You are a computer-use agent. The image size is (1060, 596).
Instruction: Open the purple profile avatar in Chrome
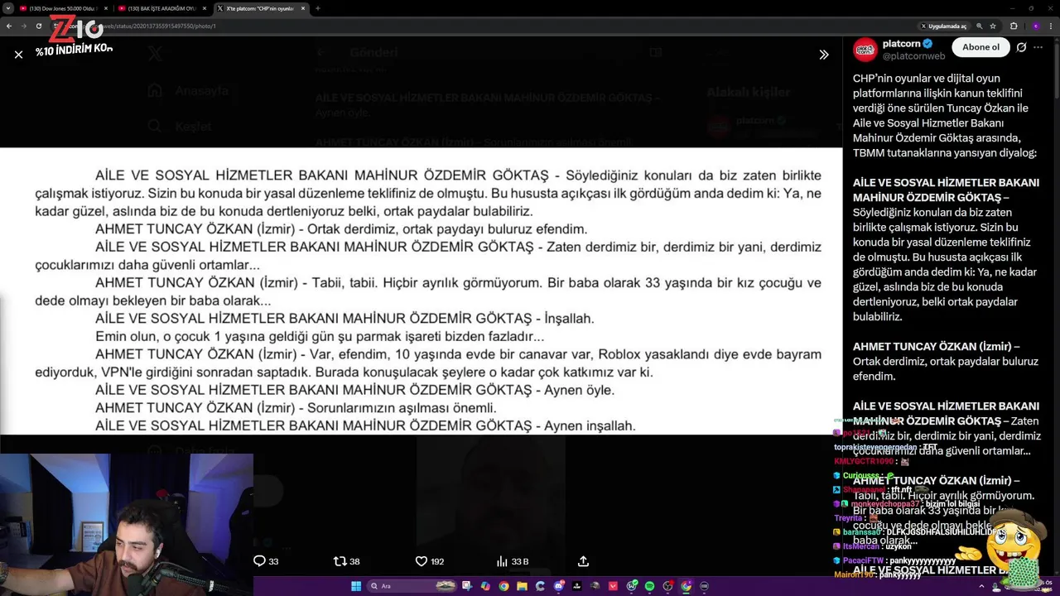point(1035,26)
